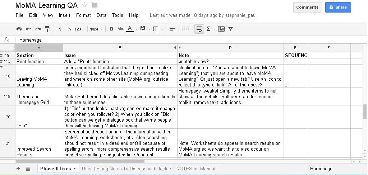Open the 123 number format dropdown
The height and width of the screenshot is (175, 368).
(x=79, y=29)
